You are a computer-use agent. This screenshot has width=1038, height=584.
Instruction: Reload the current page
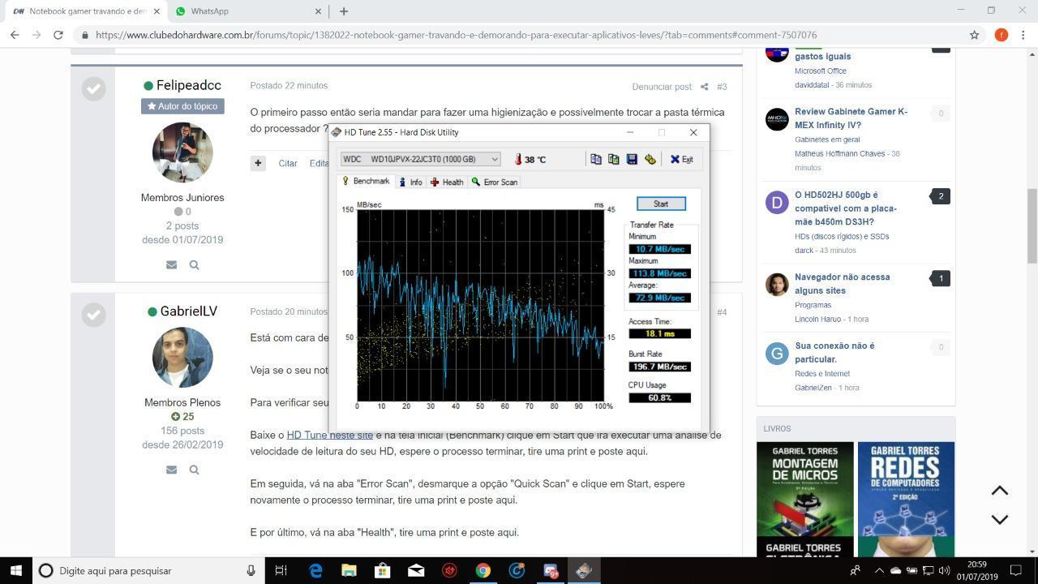pos(58,35)
